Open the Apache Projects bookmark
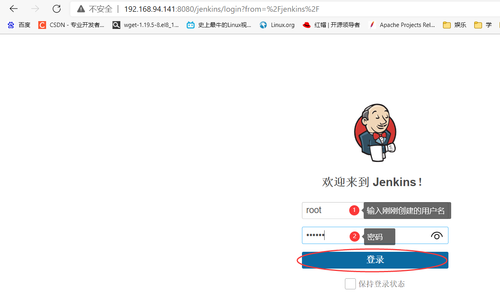500x303 pixels. [402, 25]
